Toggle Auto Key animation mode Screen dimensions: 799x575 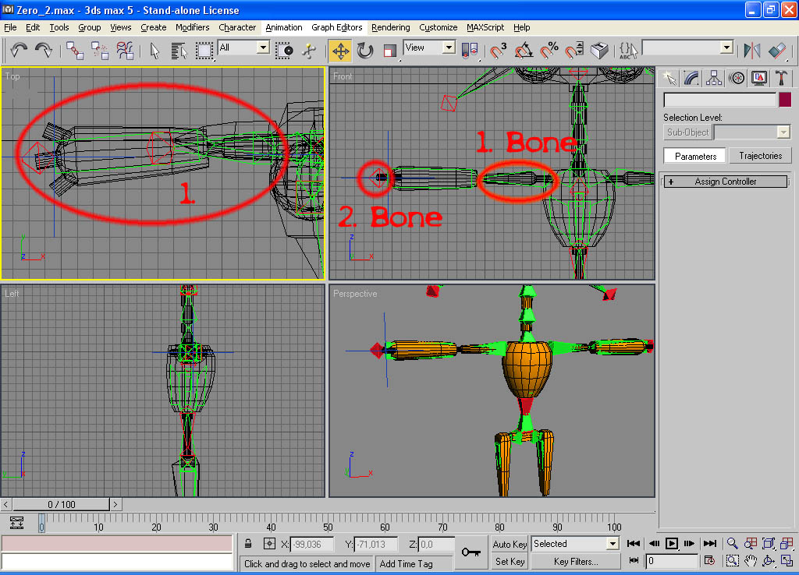click(x=510, y=544)
